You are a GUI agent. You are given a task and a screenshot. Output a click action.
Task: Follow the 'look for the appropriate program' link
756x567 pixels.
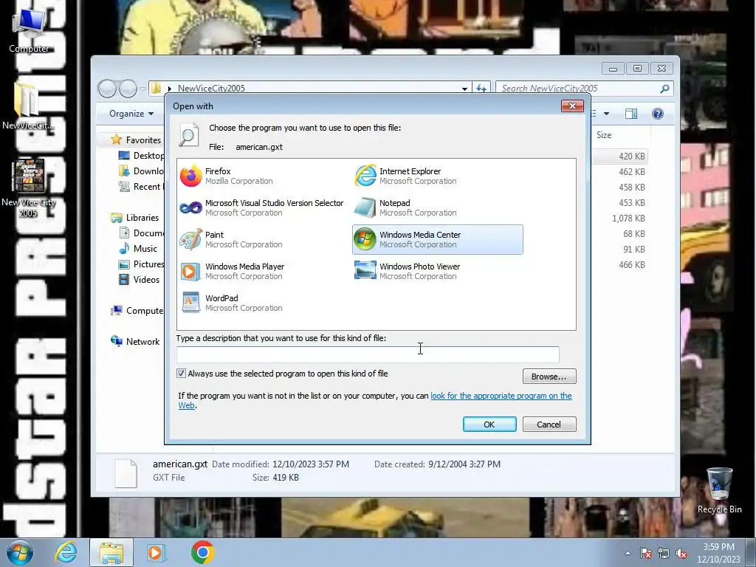pyautogui.click(x=501, y=396)
